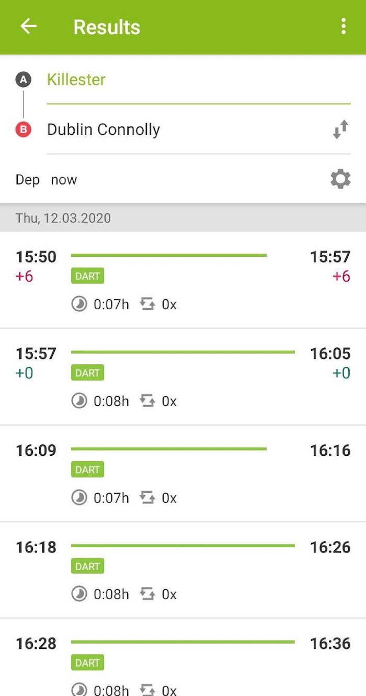Go back using the left arrow
Image resolution: width=366 pixels, height=696 pixels.
(28, 27)
